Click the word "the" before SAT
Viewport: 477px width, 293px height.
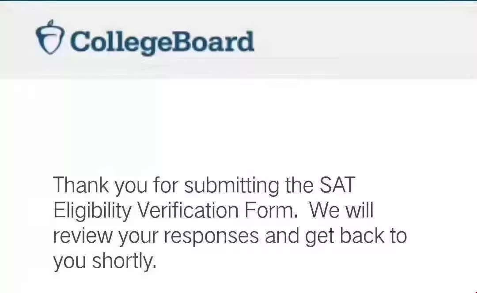(299, 184)
